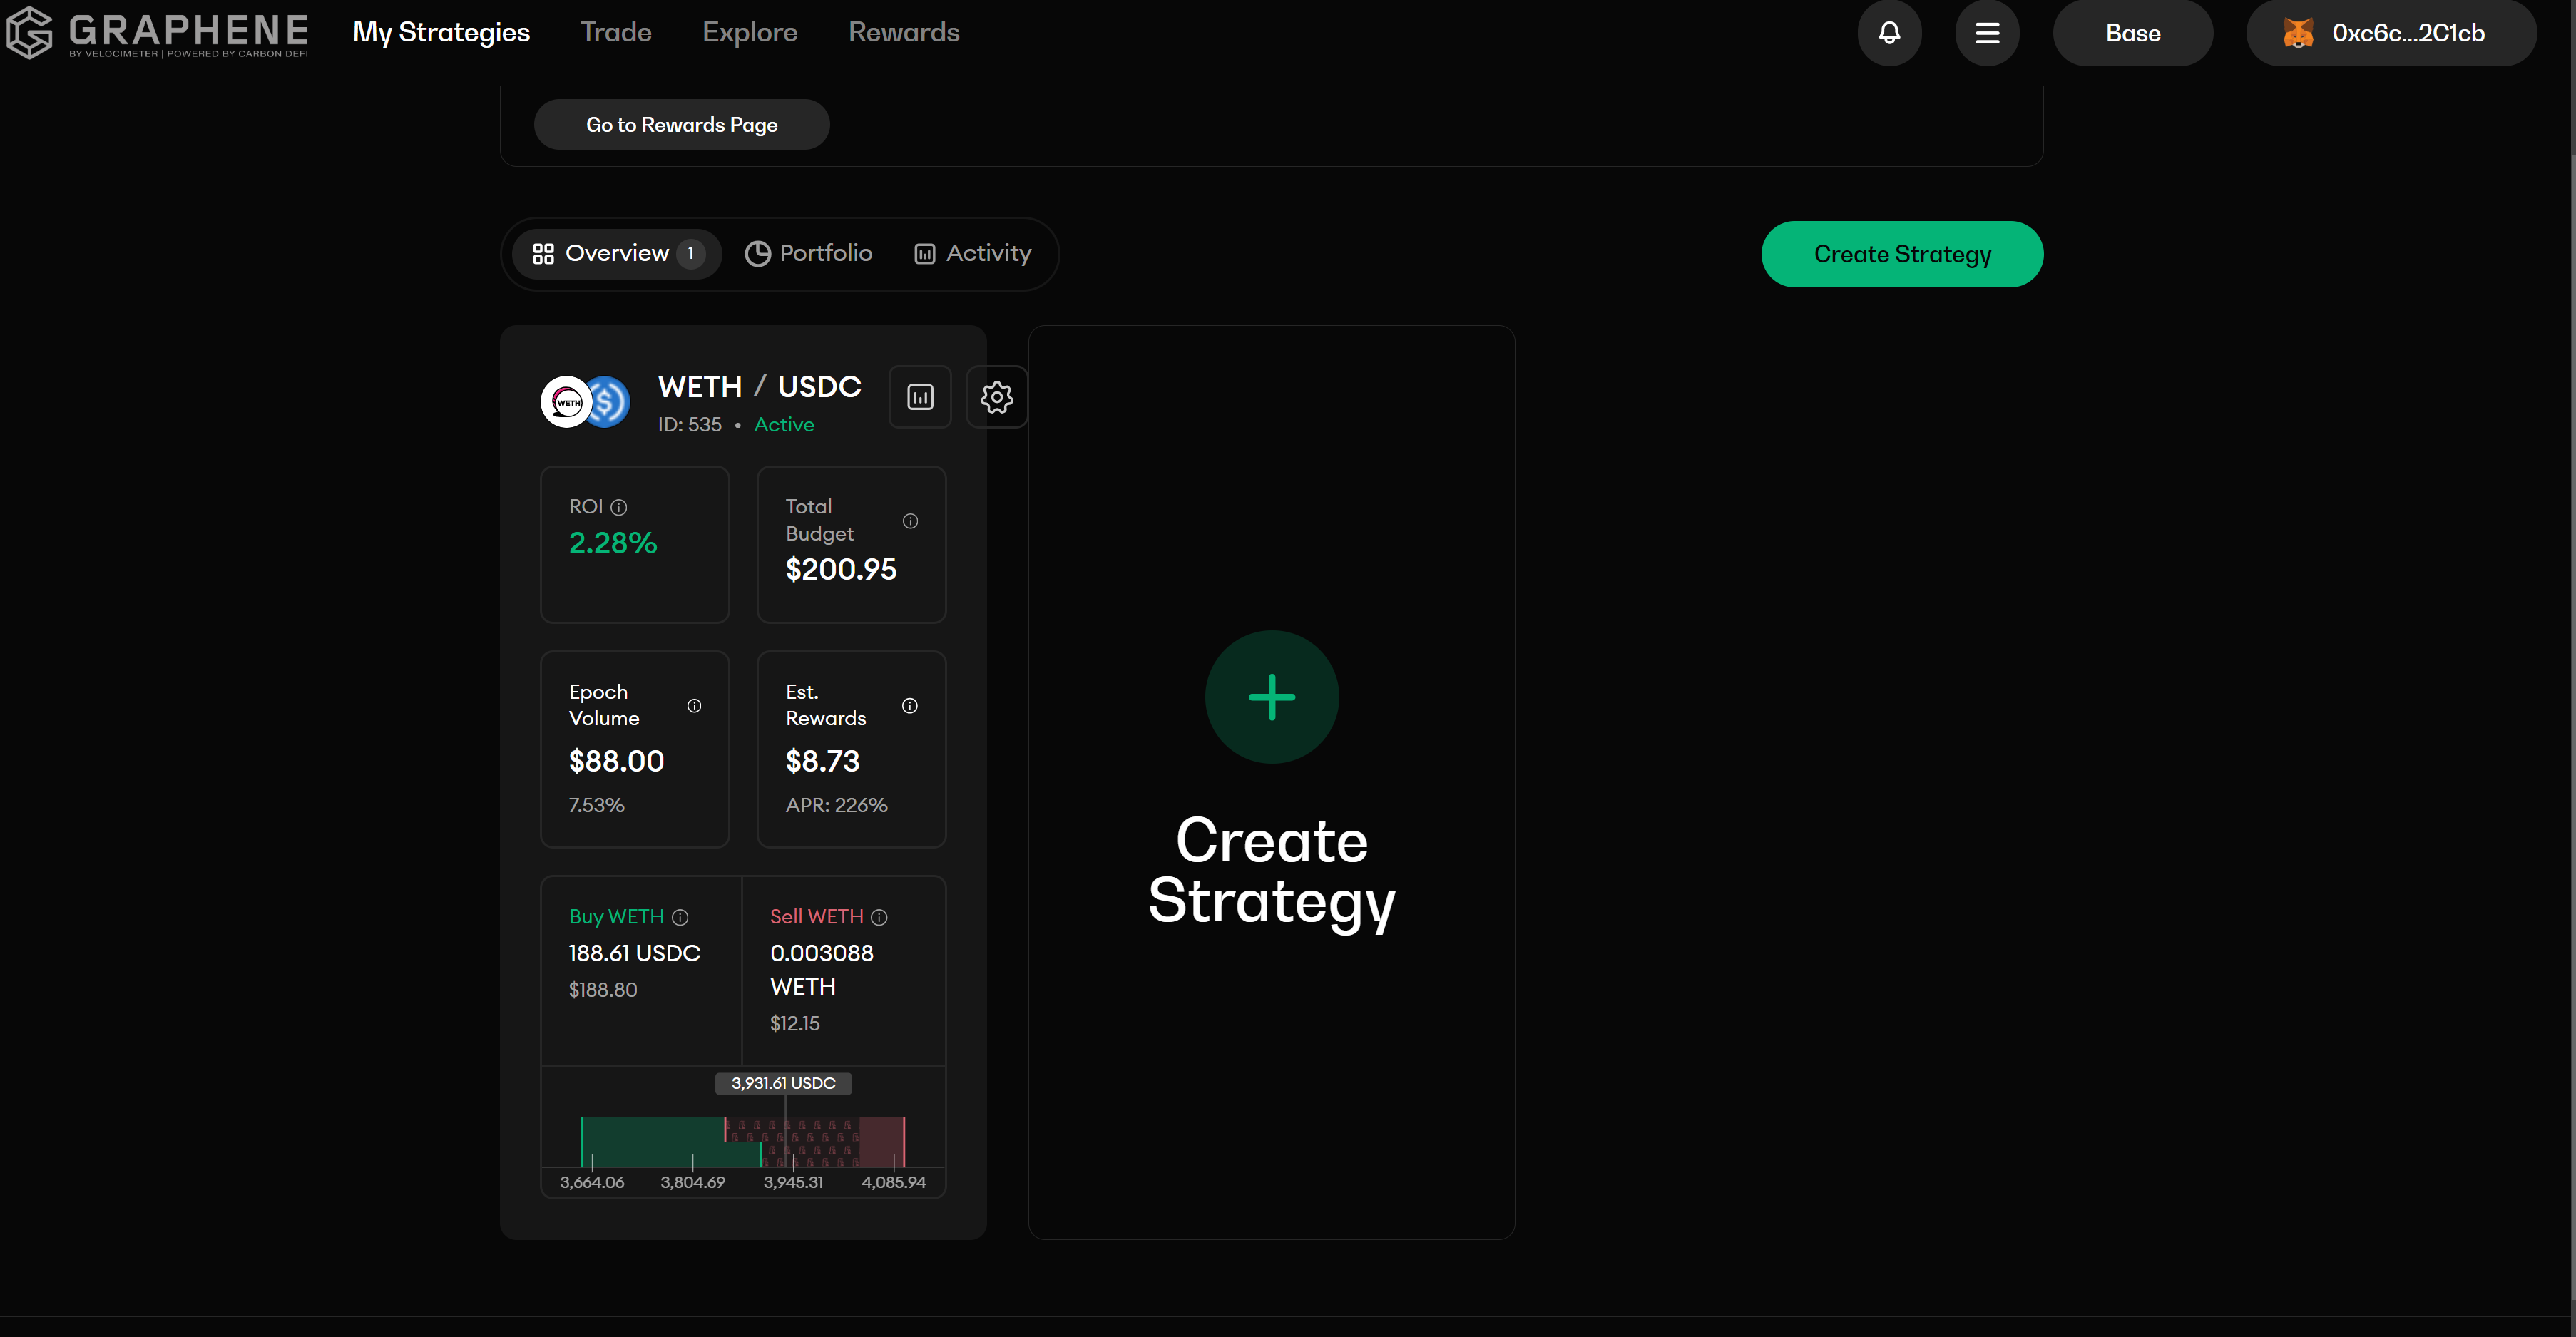Viewport: 2576px width, 1337px height.
Task: Switch to the Portfolio tab
Action: [809, 253]
